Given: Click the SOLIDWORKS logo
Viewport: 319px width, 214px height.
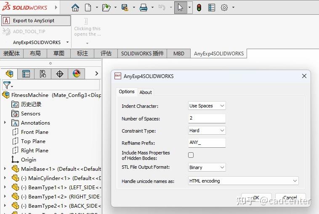Looking at the screenshot, I should point(24,7).
